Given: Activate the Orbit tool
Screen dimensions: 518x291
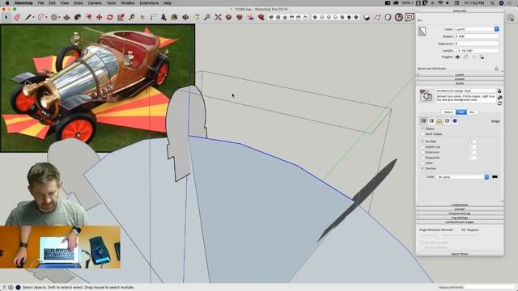Looking at the screenshot, I should click(185, 17).
